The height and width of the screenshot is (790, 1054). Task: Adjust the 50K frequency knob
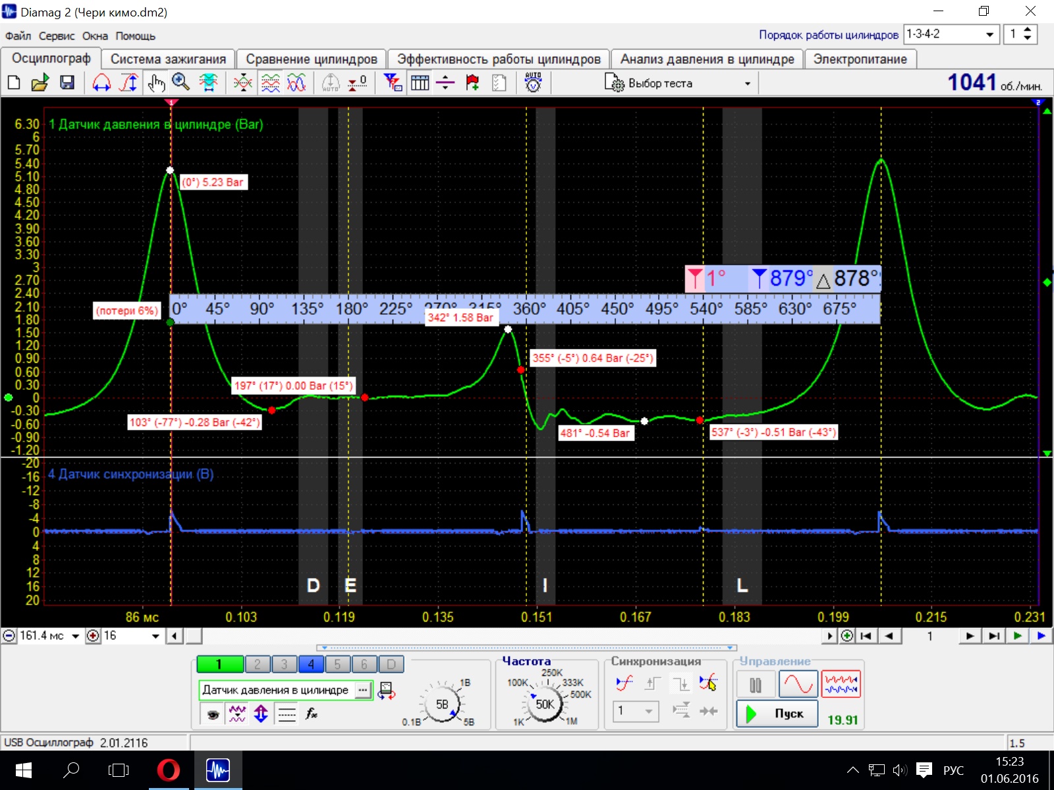545,704
